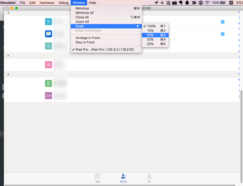243x186 pixels.
Task: Click the Y section header
Action: 122,56
